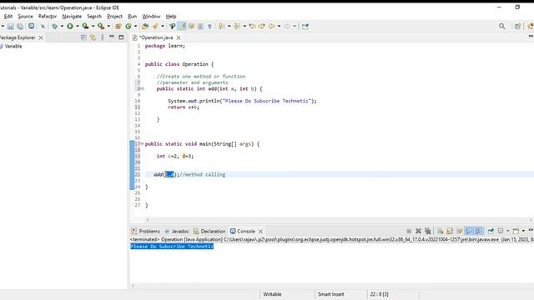Click Remove All Terminated Launches icon
534x300 pixels.
coord(428,231)
